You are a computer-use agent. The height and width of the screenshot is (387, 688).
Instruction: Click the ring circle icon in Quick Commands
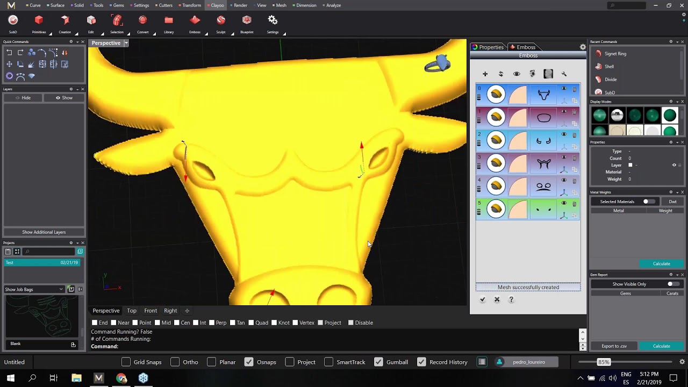click(x=9, y=76)
